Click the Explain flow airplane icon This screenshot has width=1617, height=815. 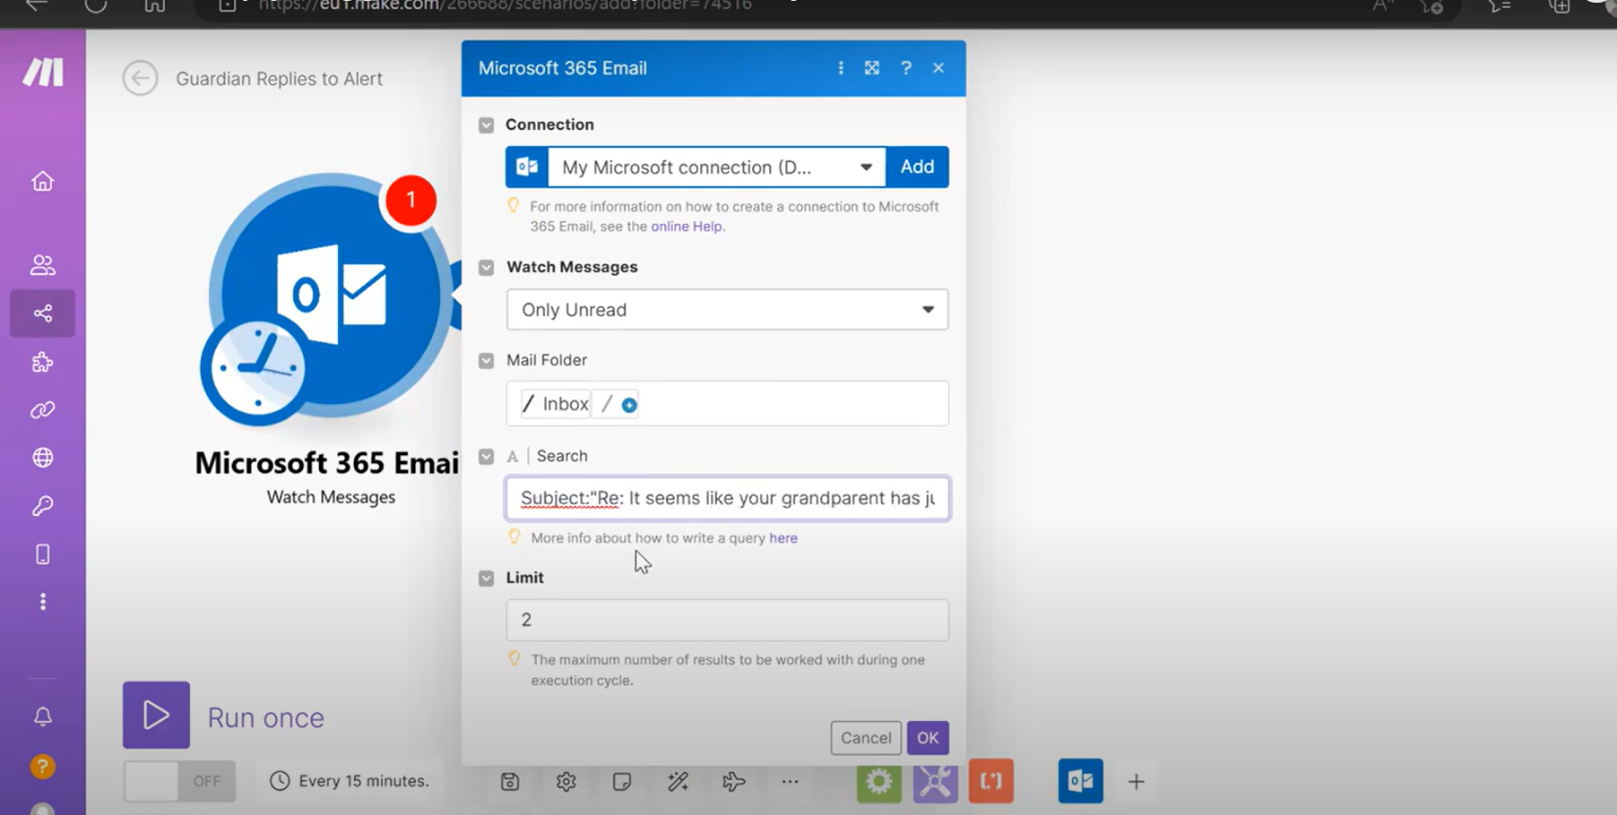(734, 782)
